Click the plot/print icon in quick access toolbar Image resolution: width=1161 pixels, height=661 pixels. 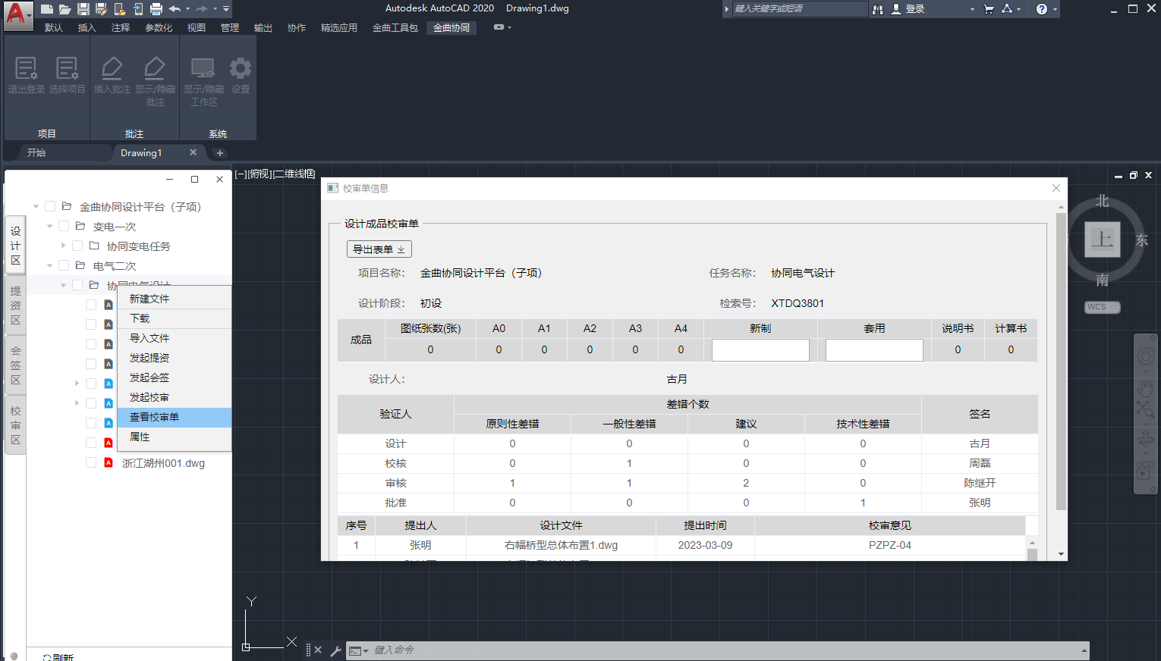click(x=156, y=9)
